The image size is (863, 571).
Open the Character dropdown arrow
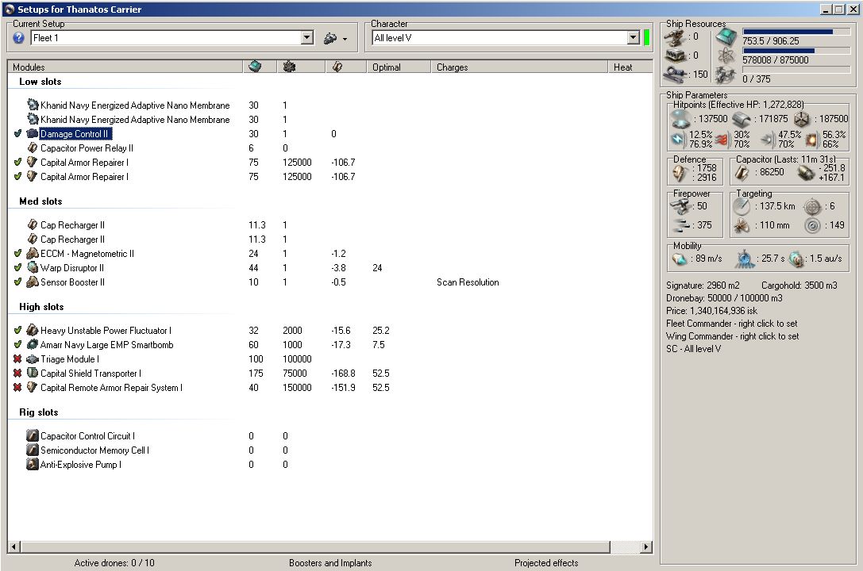tap(634, 38)
